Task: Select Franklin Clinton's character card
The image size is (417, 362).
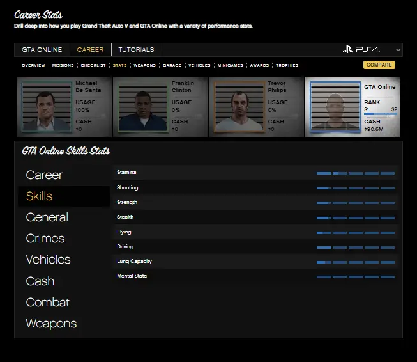Action: [x=160, y=107]
